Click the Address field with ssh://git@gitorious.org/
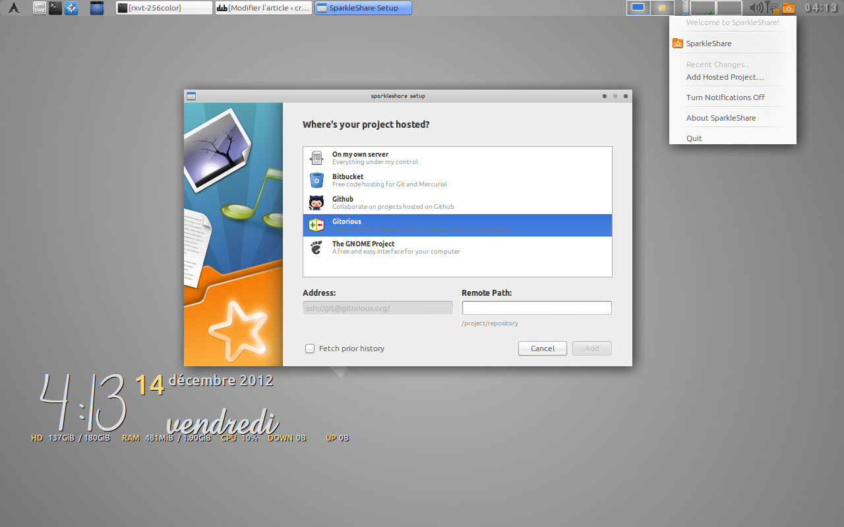 tap(378, 308)
